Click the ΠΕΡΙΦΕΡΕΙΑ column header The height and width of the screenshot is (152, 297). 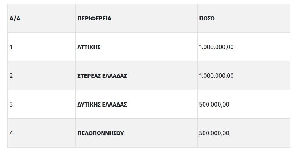(x=94, y=19)
